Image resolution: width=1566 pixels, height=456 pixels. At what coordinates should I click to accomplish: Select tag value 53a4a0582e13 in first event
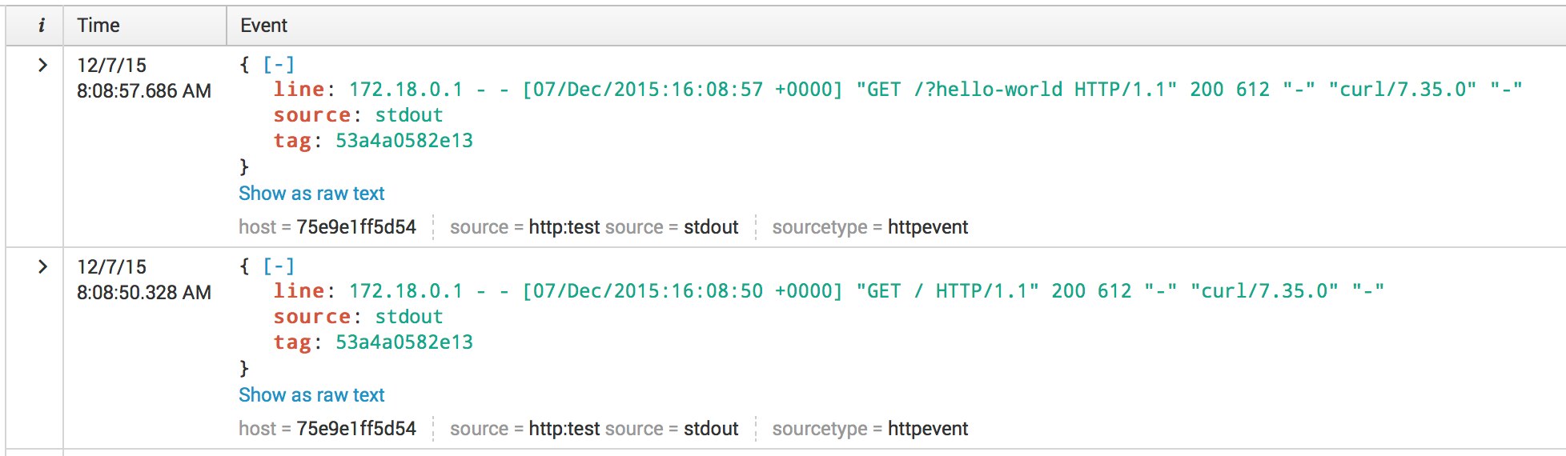tap(404, 141)
